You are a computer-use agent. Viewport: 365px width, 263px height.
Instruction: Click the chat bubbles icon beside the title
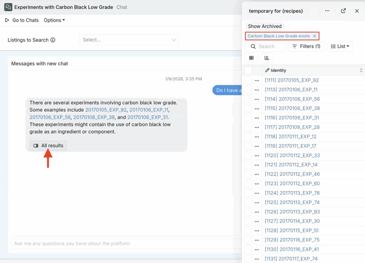pos(8,7)
